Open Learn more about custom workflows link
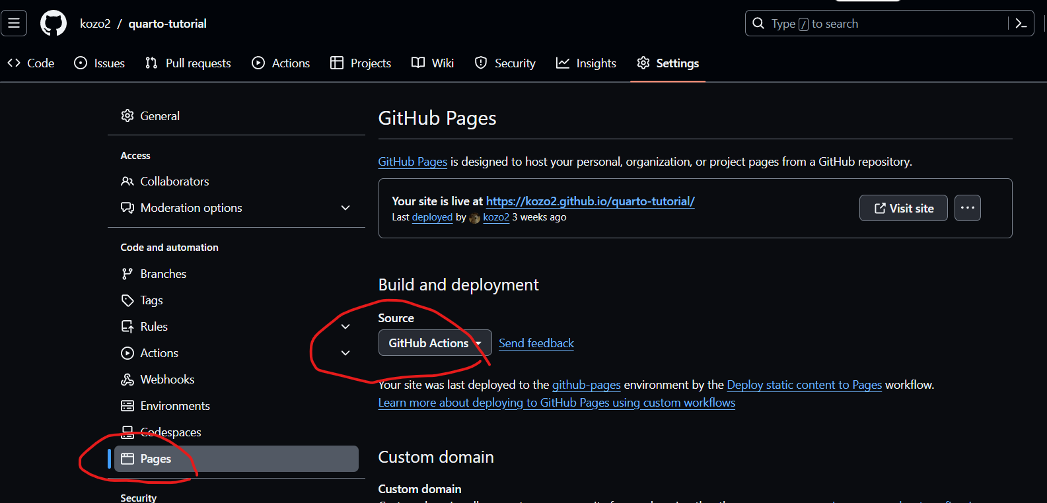 click(557, 403)
